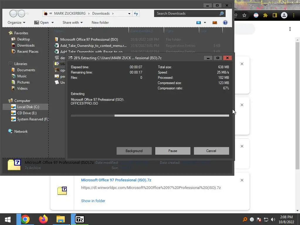Select Favorites in navigation pane

[x=21, y=33]
